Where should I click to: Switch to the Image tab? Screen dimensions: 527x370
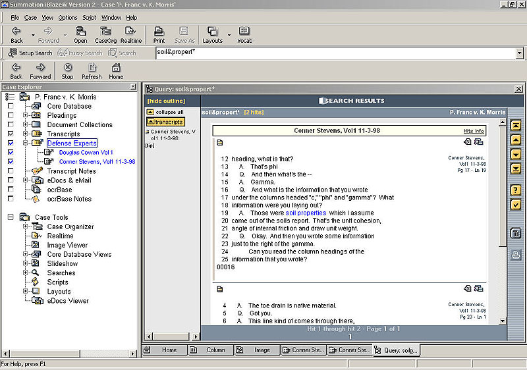257,350
